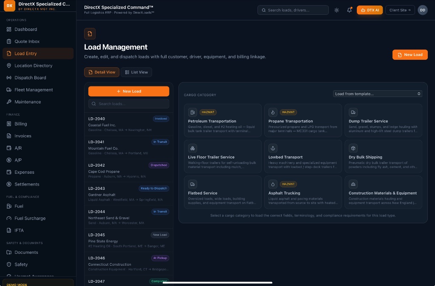Select load LD-2046 Connecticut Construction
The width and height of the screenshot is (435, 286).
(x=129, y=264)
